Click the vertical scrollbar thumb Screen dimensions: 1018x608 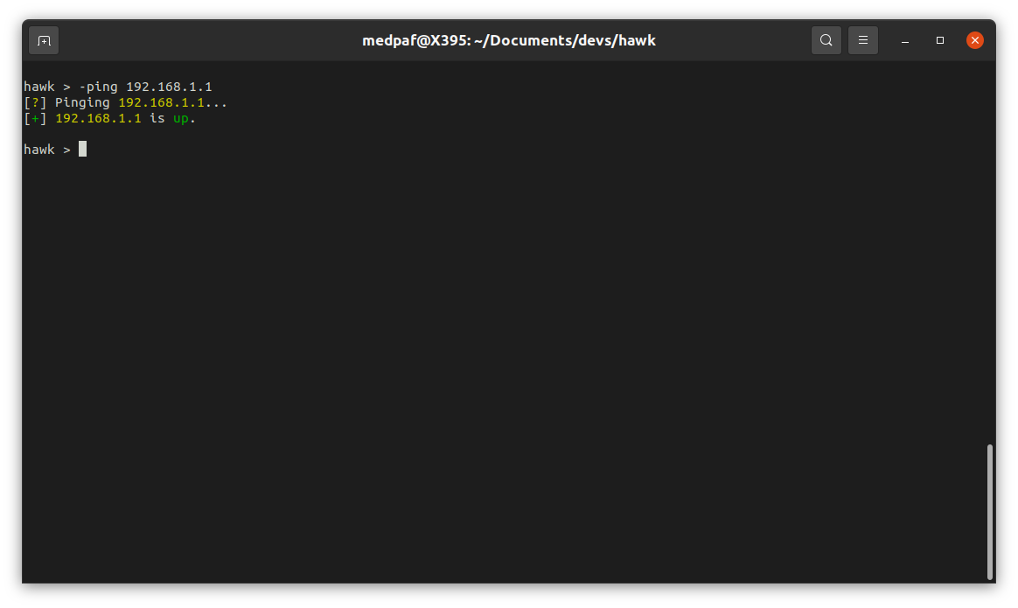[990, 511]
